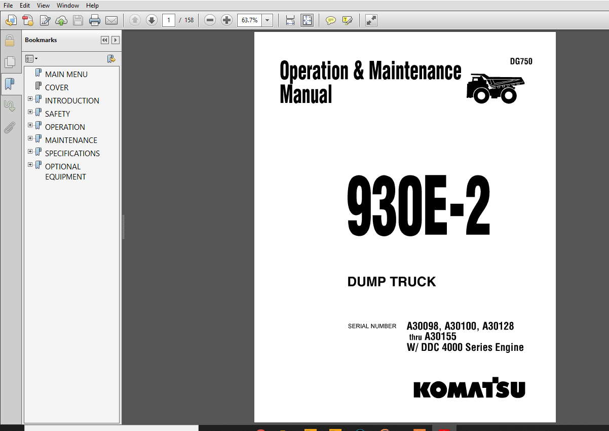Click the page number input field
The width and height of the screenshot is (609, 431).
tap(169, 20)
